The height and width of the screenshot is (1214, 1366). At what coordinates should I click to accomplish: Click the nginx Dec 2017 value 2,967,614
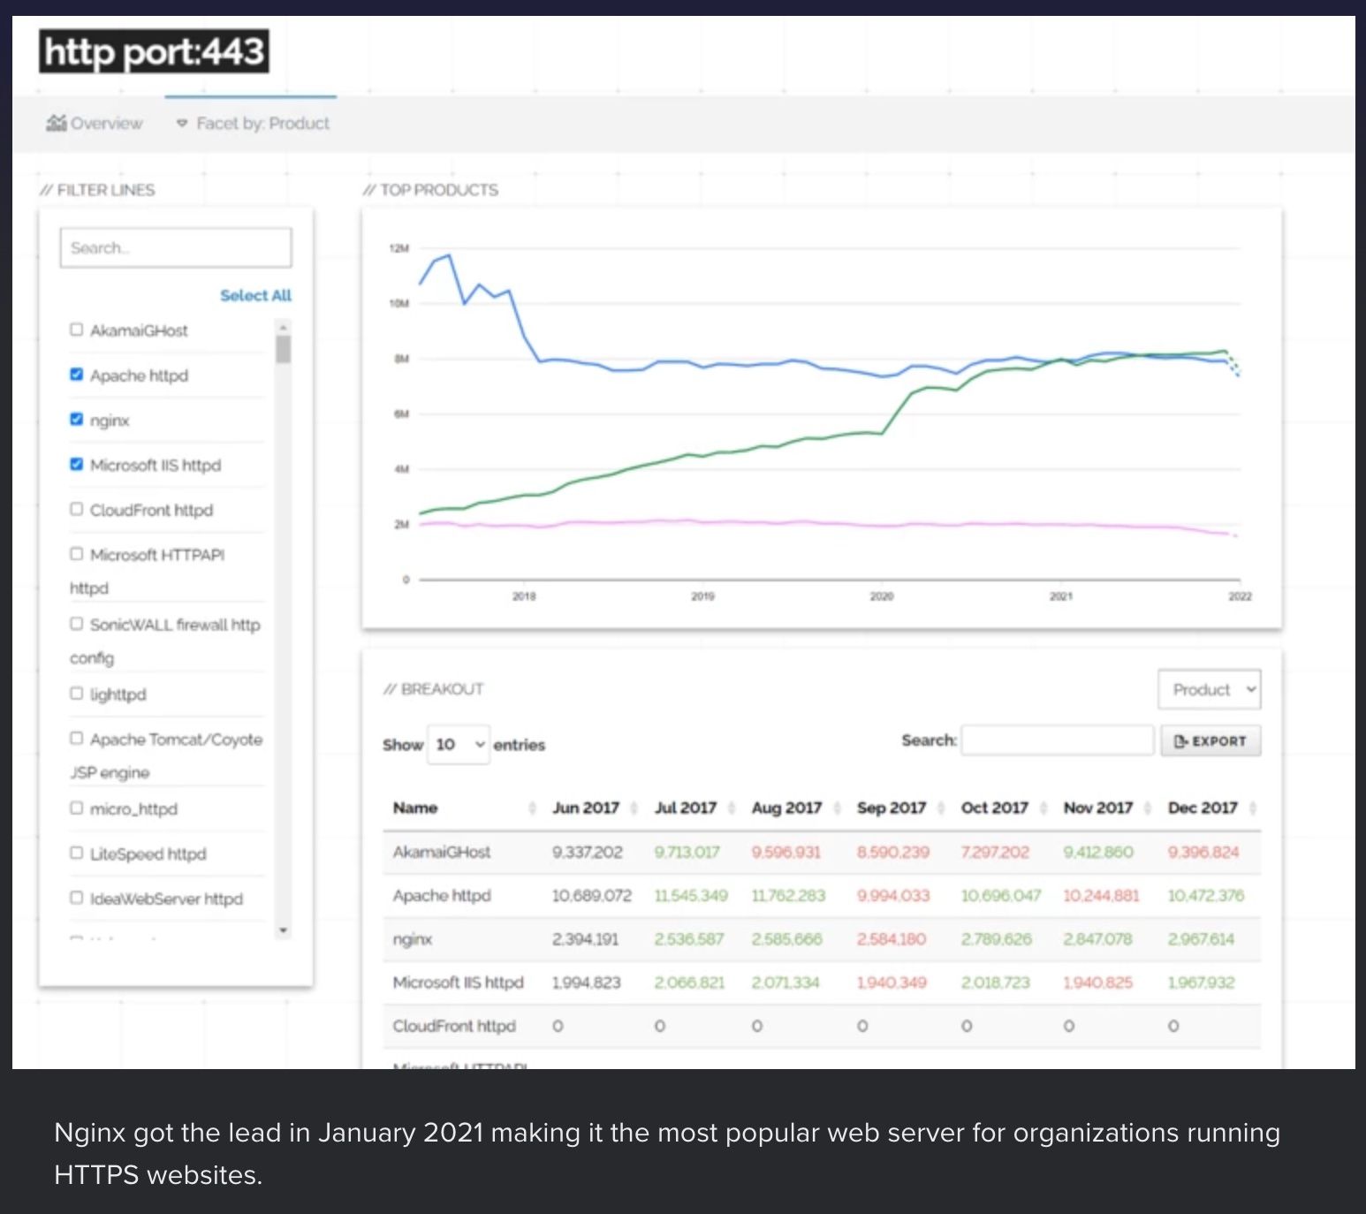[1202, 939]
